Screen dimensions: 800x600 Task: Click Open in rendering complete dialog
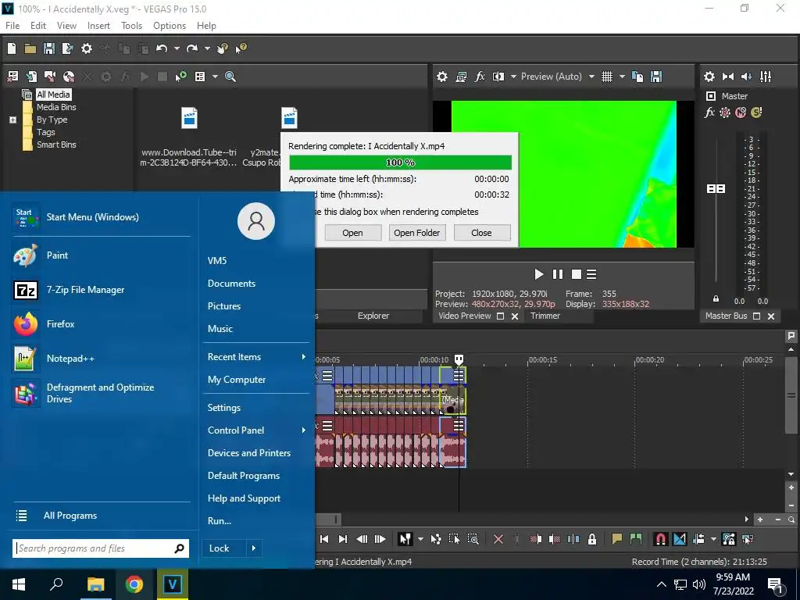coord(352,233)
